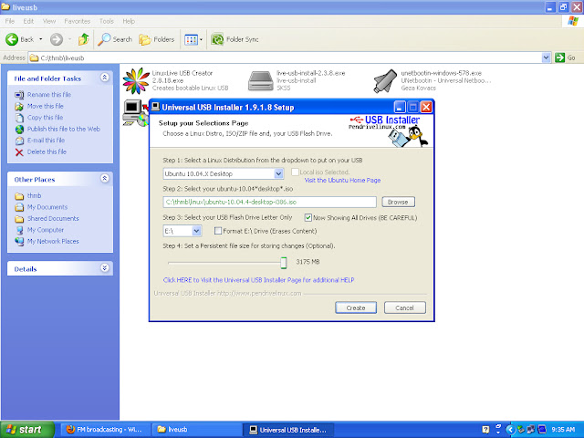The width and height of the screenshot is (584, 438).
Task: Switch to Universal USB Installer taskbar item
Action: pos(288,430)
